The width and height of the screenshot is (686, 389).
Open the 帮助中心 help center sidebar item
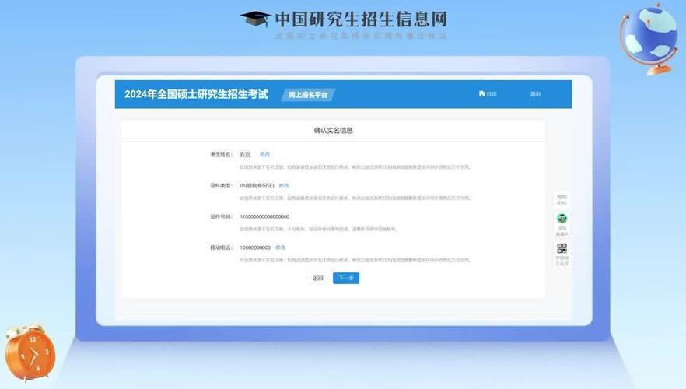click(x=562, y=199)
